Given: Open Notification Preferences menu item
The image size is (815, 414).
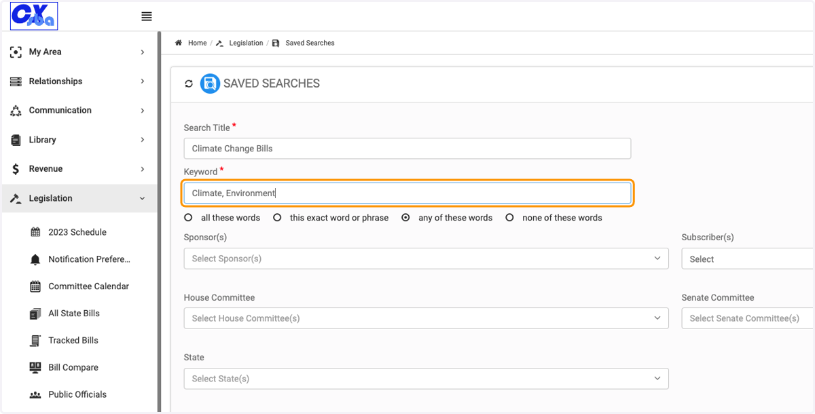Looking at the screenshot, I should click(89, 259).
